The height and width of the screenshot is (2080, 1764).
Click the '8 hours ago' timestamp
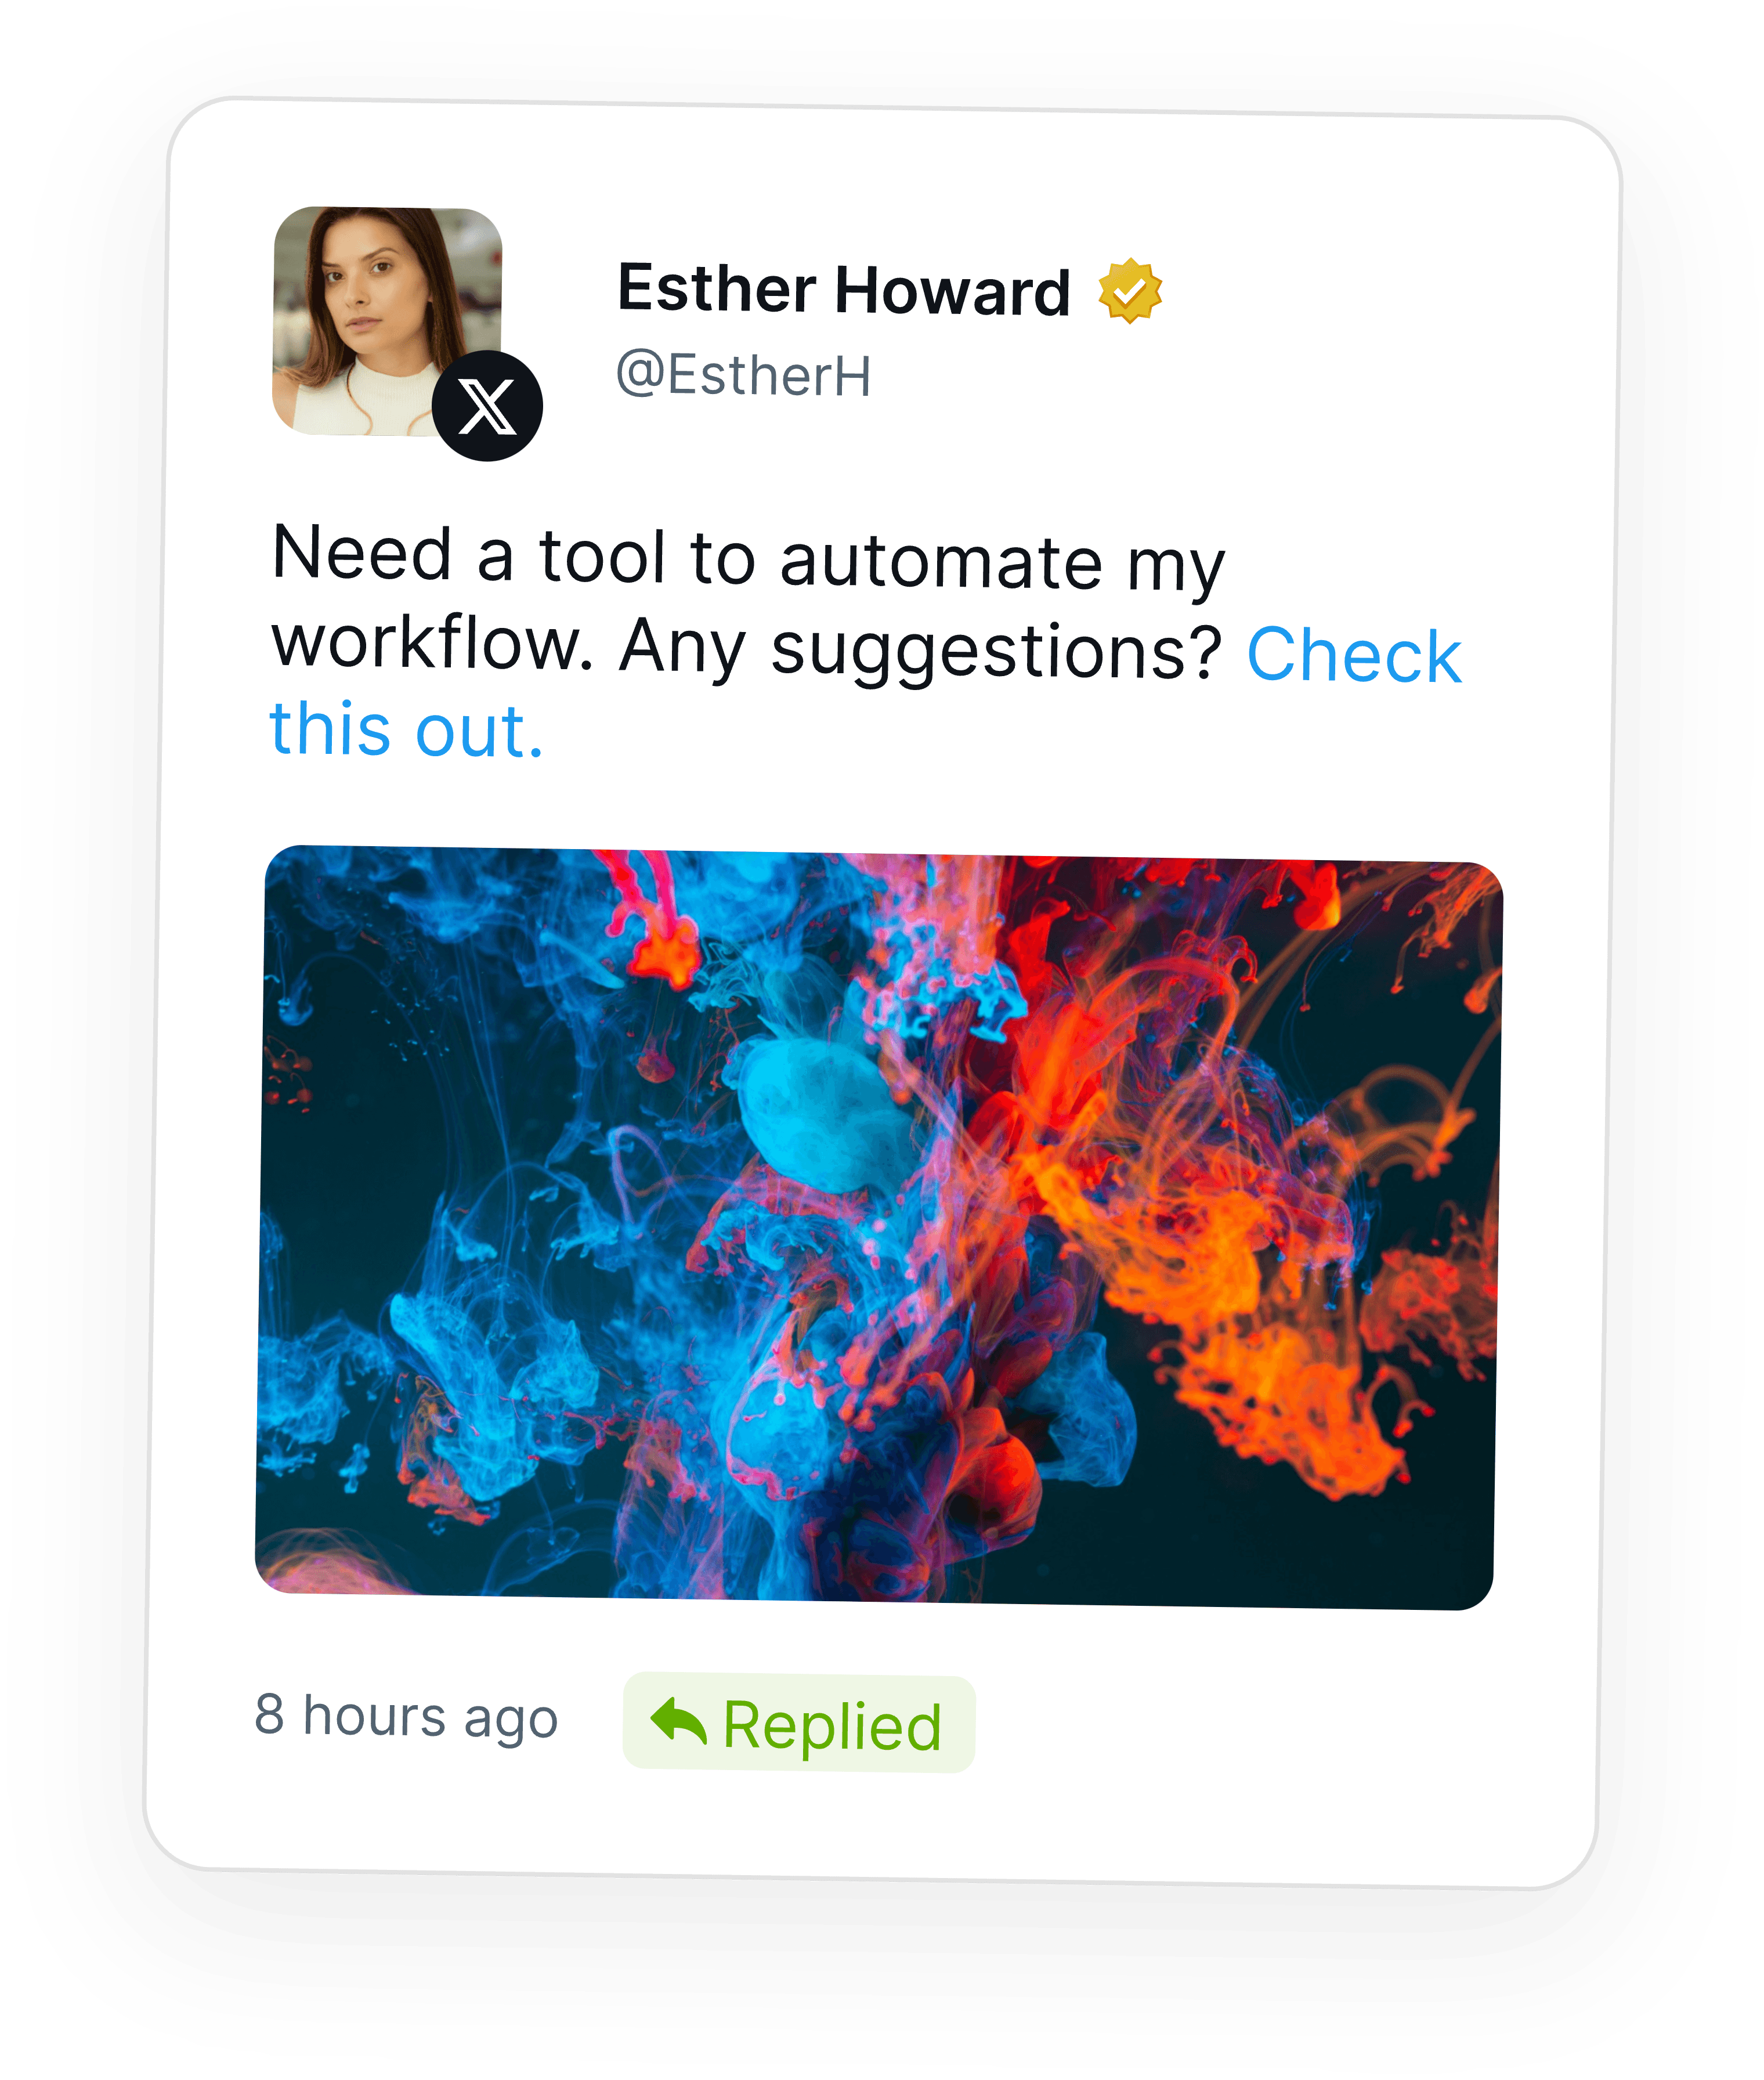tap(405, 1718)
